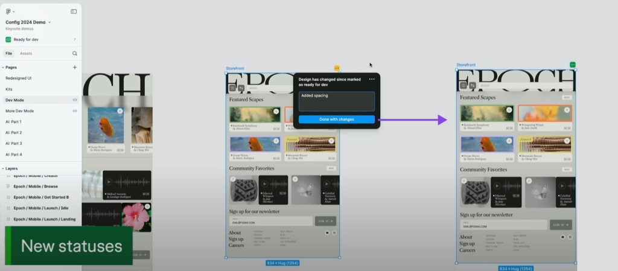This screenshot has height=271, width=618.
Task: Click the filter icon in middle Storefront header
Action: 241,88
